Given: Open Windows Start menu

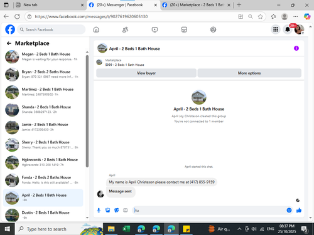Looking at the screenshot, I should coord(8,229).
